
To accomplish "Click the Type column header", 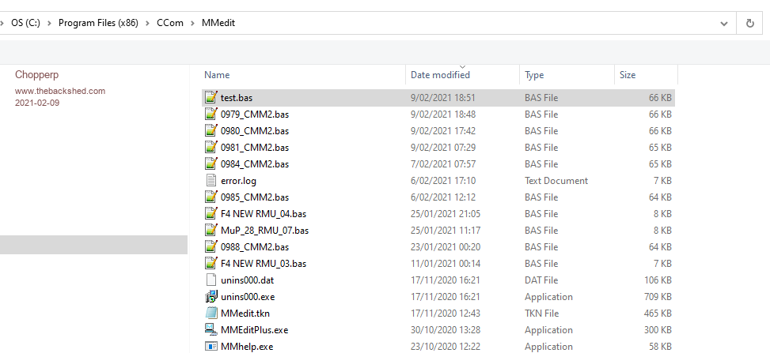I will coord(534,75).
